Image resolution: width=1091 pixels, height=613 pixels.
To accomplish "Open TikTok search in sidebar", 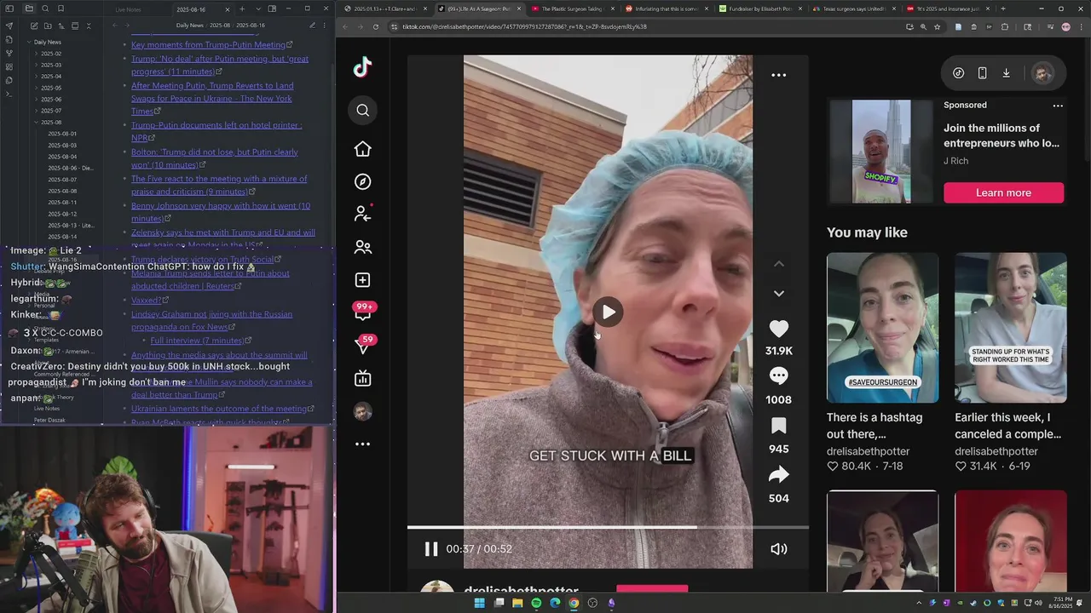I will coord(362,110).
